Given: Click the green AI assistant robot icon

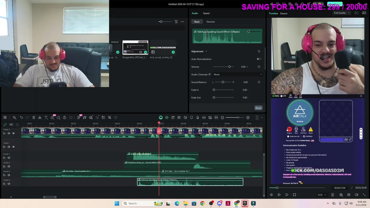Looking at the screenshot, I should [x=161, y=118].
